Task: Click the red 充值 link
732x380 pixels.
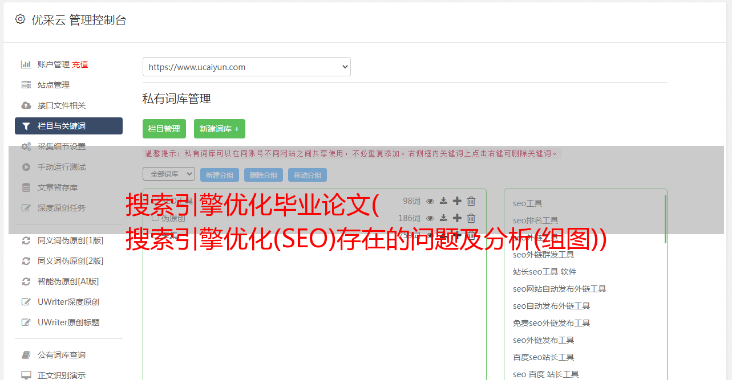Action: point(80,64)
